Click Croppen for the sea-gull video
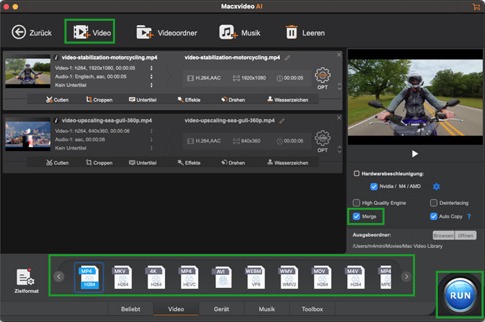 tap(99, 163)
